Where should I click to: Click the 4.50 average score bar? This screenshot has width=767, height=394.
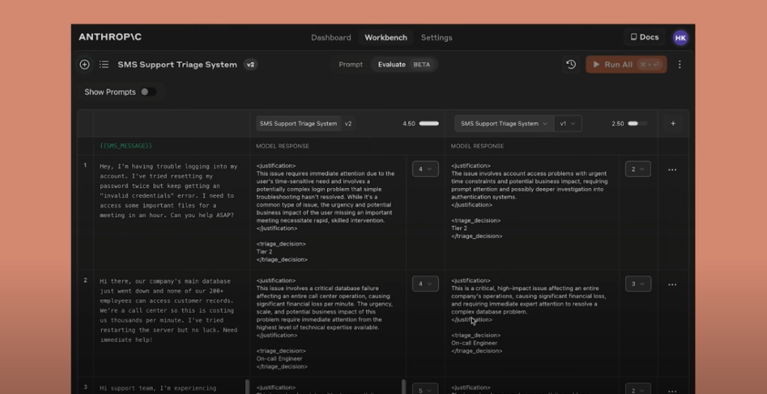click(428, 124)
